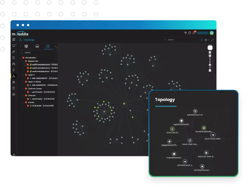Open the settings gear in left sidebar
This screenshot has height=191, width=249.
tap(14, 94)
